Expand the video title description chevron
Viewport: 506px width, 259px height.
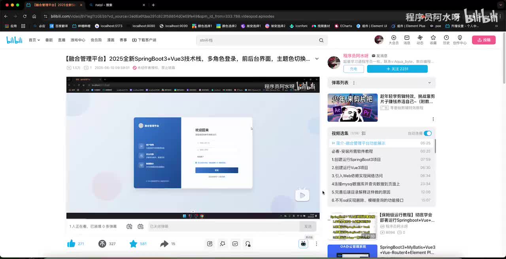tap(317, 59)
